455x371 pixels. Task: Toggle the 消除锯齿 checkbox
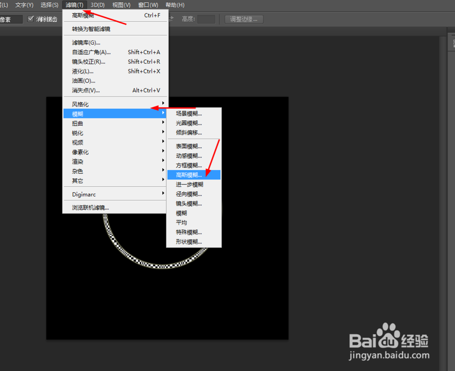[x=30, y=19]
